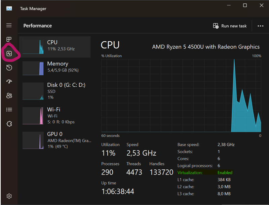Click the Wi-Fi mini graph thumbnail

tap(33, 116)
